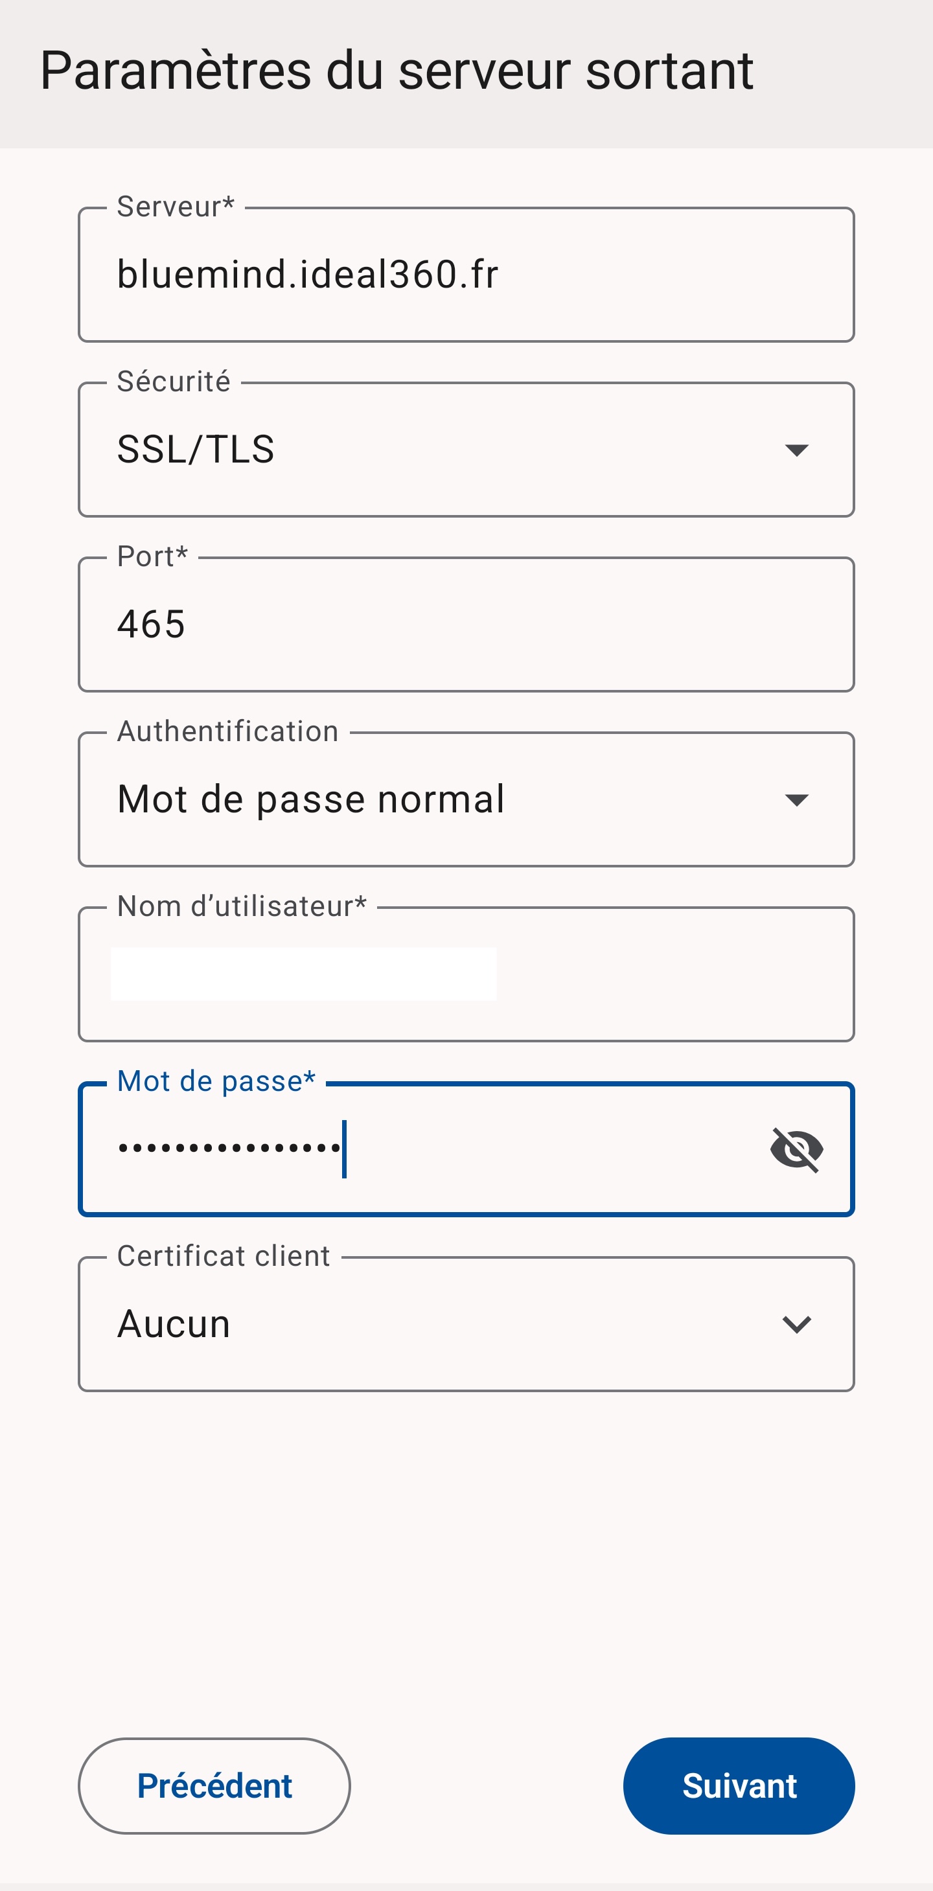This screenshot has height=1891, width=933.
Task: Click the 'Mot de passe normal' option text
Action: click(x=310, y=799)
